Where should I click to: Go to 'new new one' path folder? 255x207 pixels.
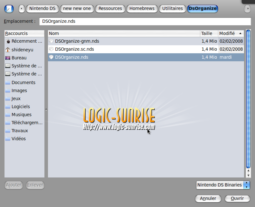(x=77, y=8)
